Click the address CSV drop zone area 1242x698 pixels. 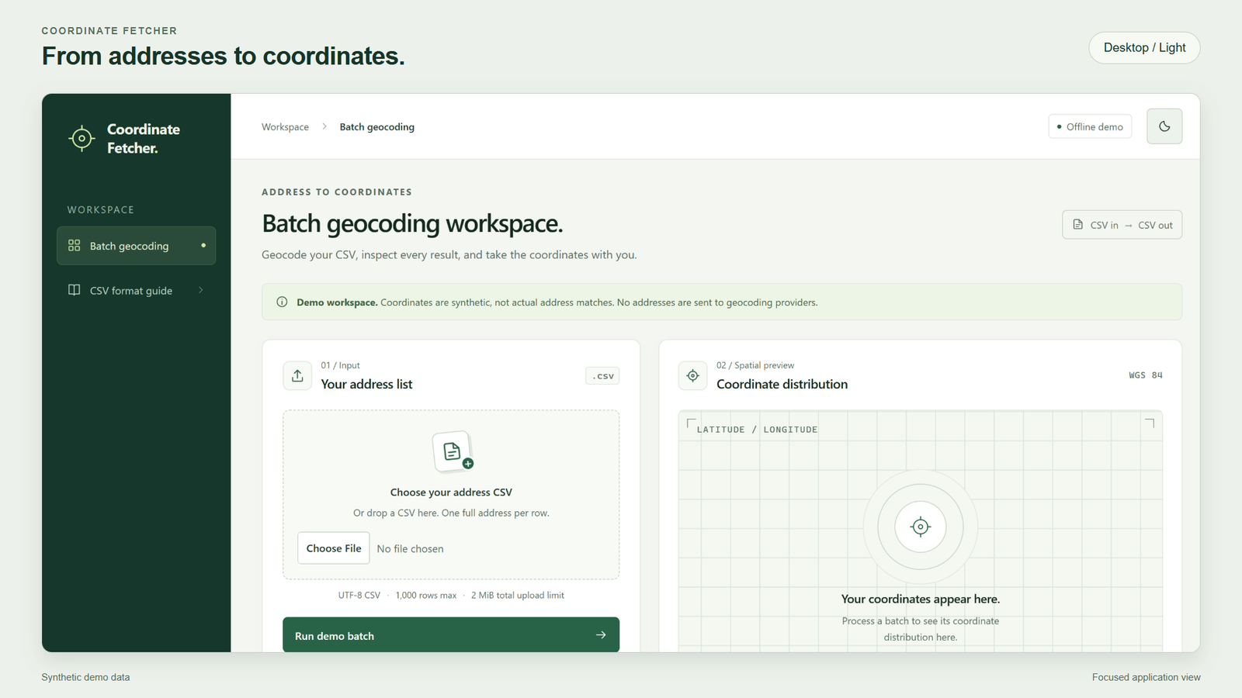point(451,495)
